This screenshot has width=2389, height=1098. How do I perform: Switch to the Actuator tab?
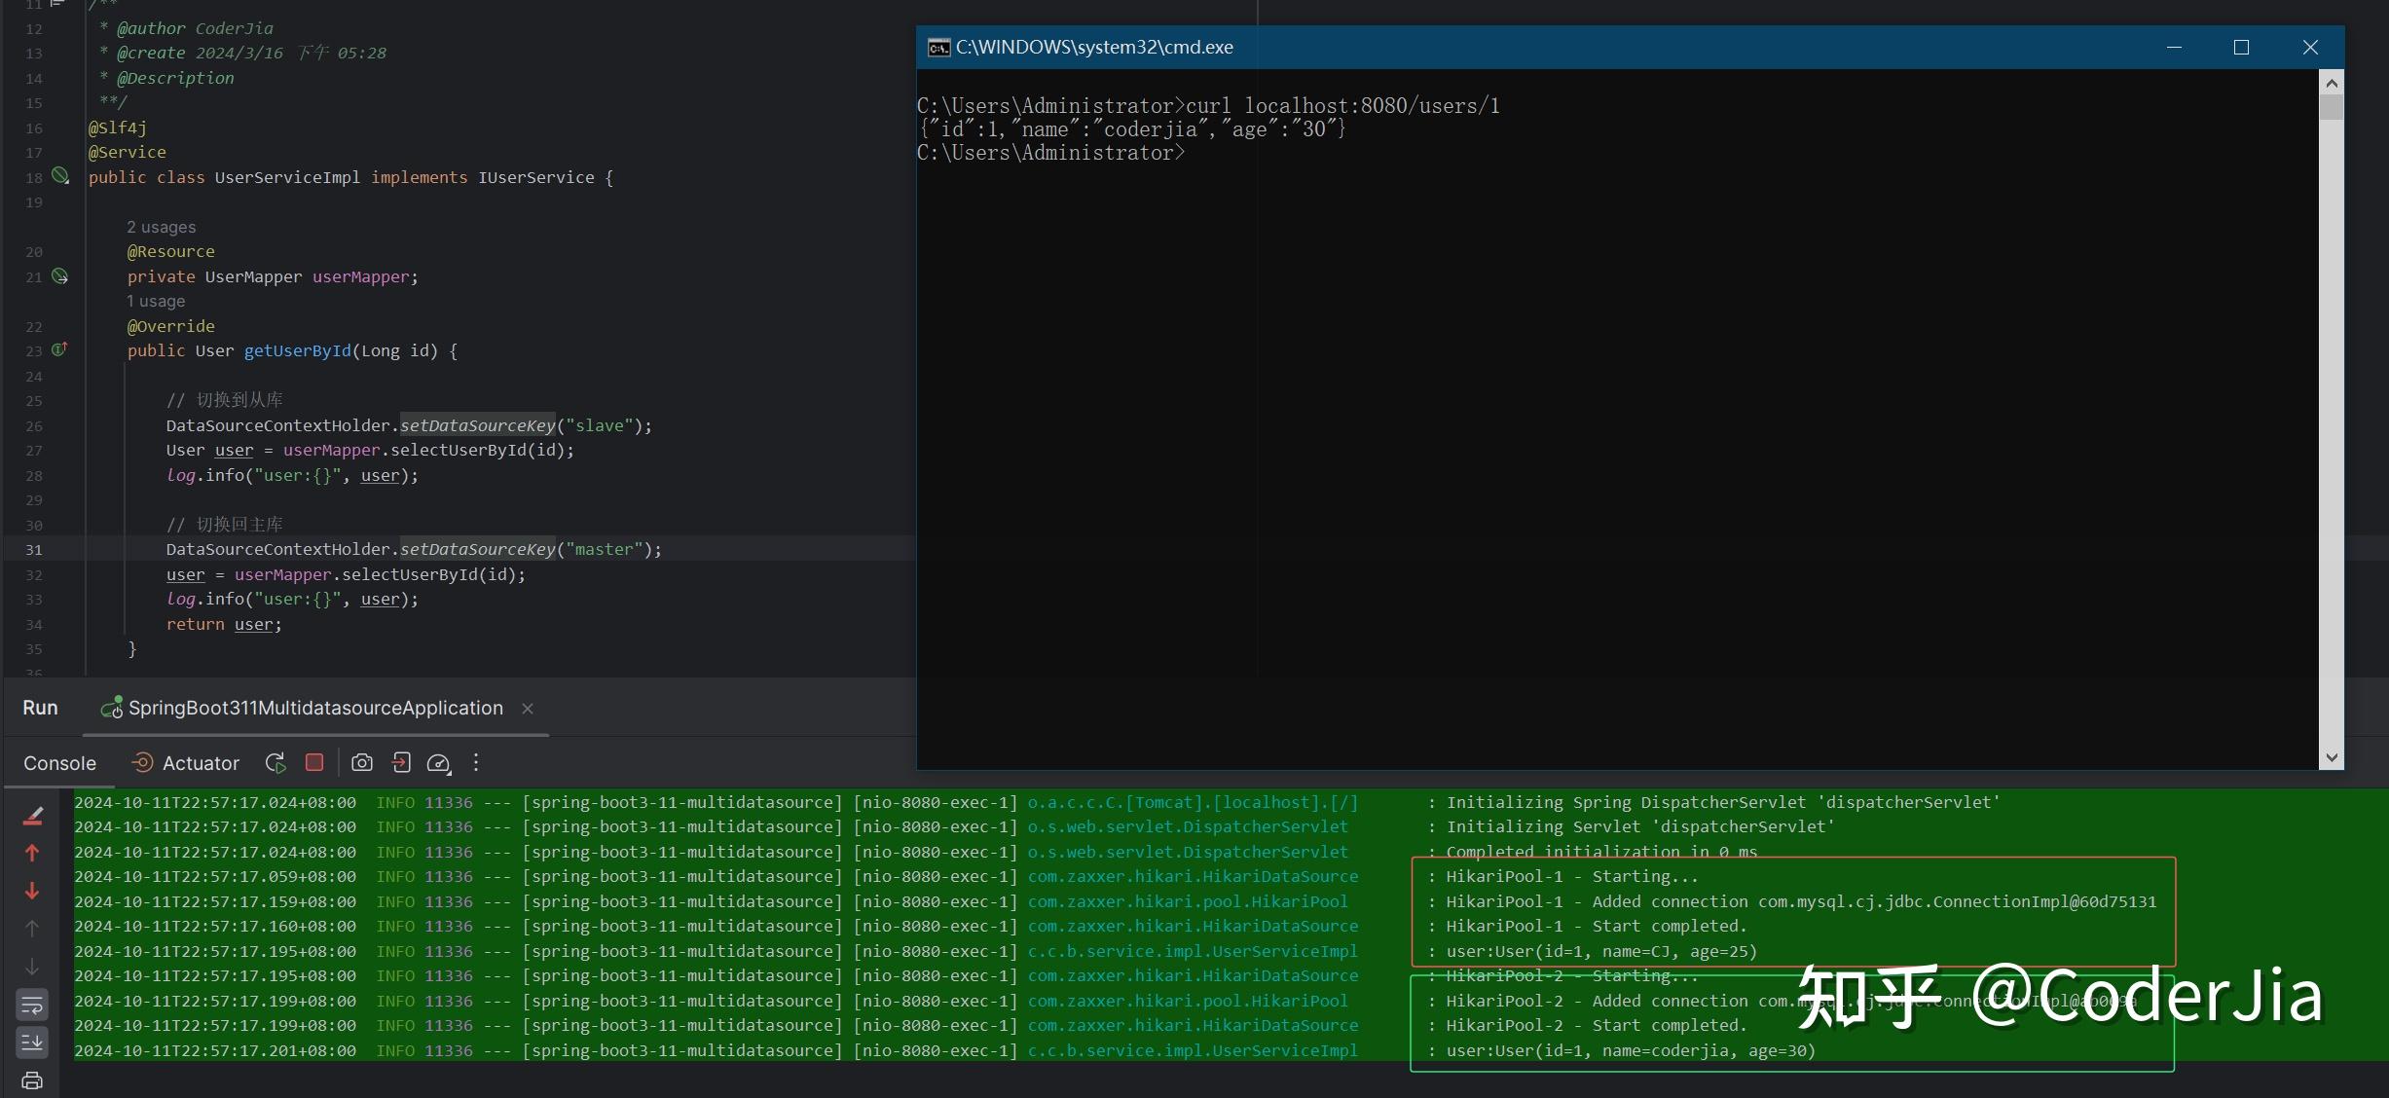(186, 763)
